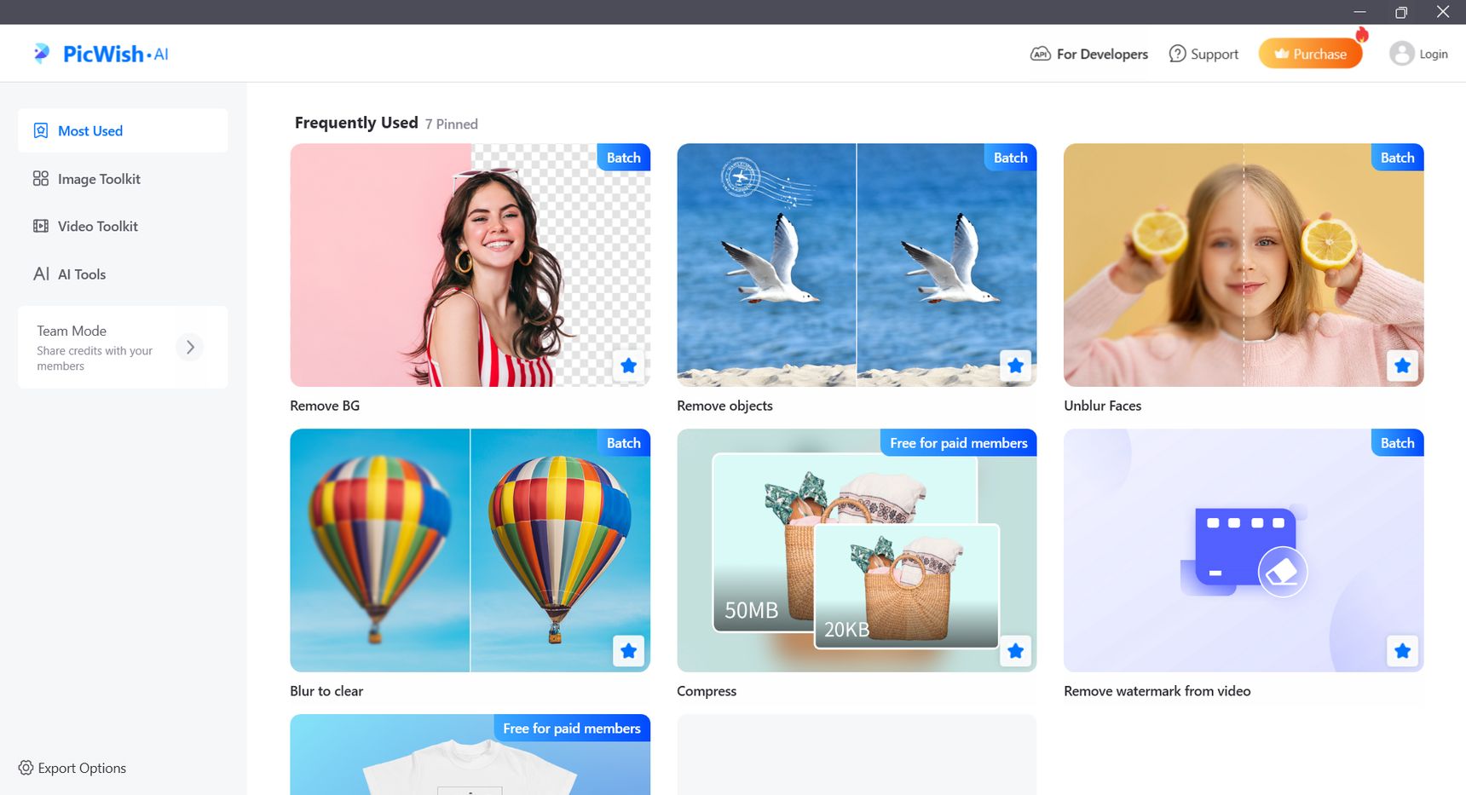Click the Remove BG caption

(325, 406)
